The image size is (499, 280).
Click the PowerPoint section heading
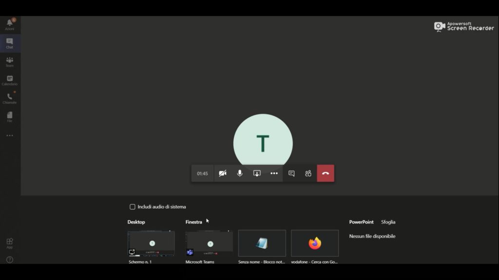pyautogui.click(x=361, y=222)
